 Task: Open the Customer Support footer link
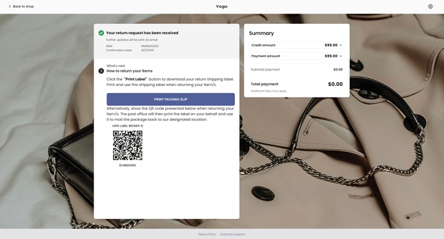tap(232, 234)
